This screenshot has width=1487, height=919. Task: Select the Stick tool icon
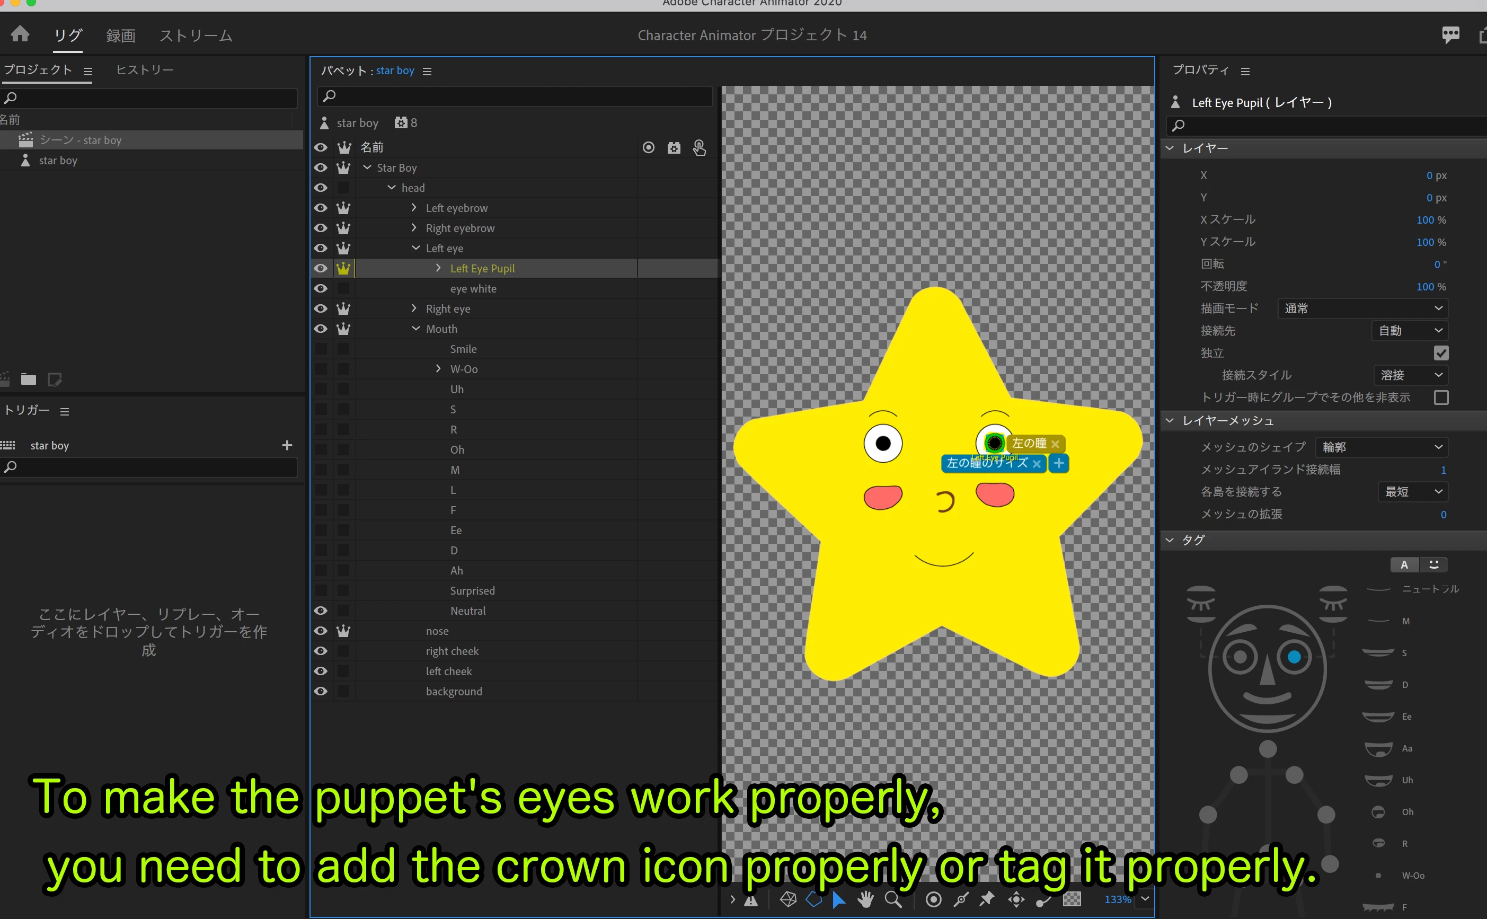point(961,899)
